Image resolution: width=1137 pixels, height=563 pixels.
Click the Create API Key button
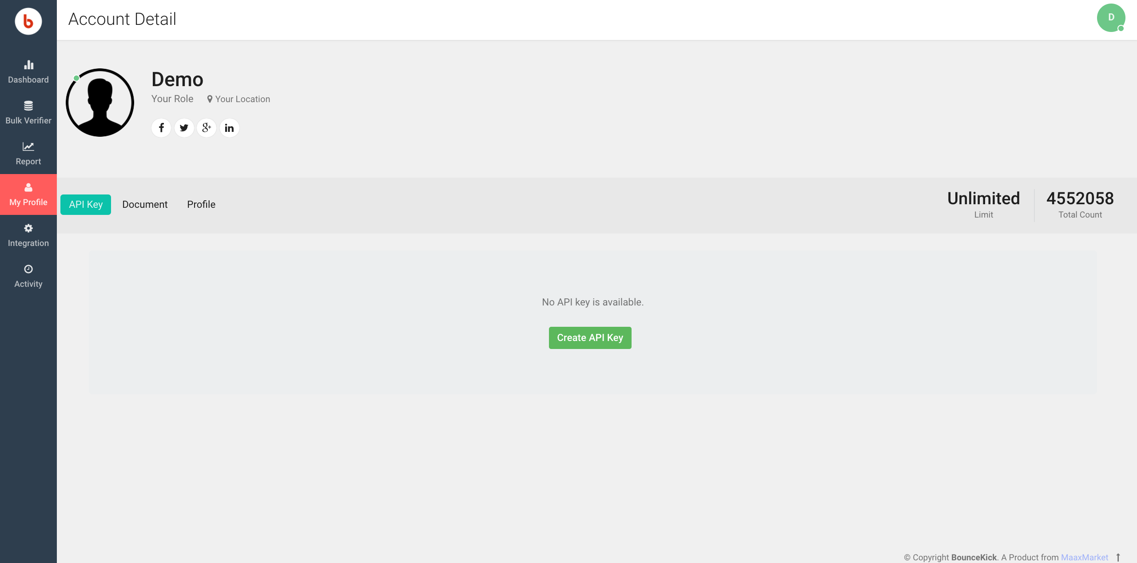pos(590,337)
